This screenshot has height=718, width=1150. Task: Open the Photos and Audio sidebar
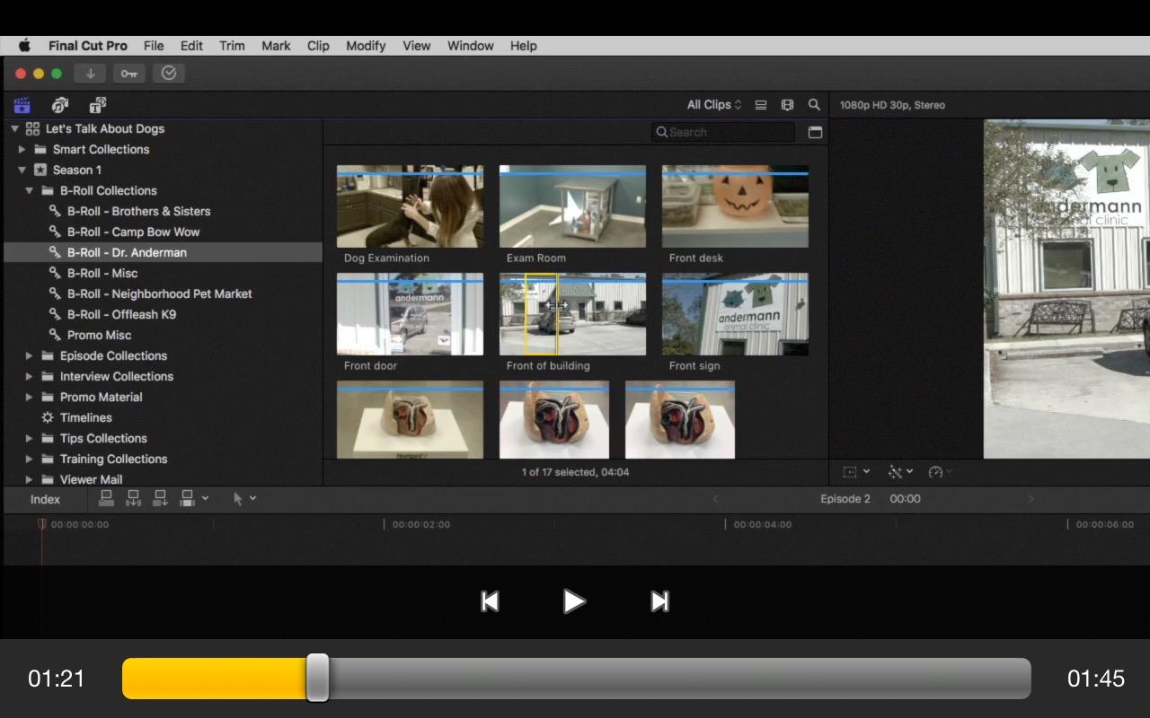(x=60, y=105)
